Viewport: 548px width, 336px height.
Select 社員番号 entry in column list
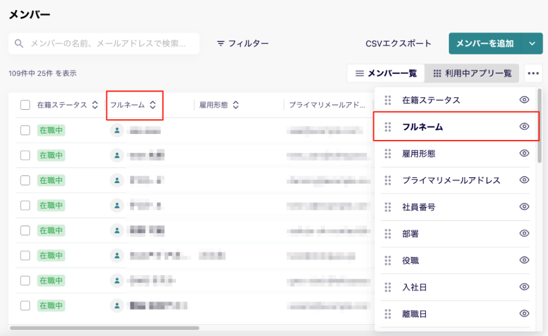coord(456,207)
